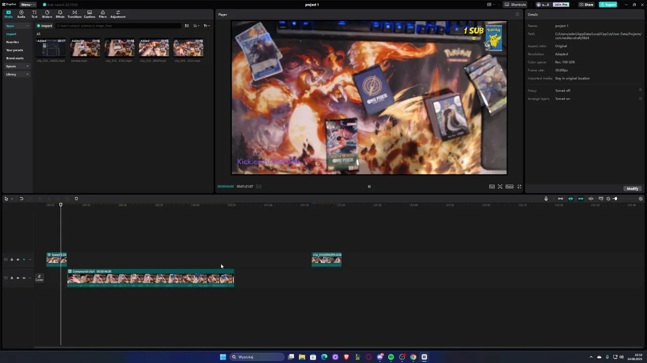Mute the main Compound clip track
Image resolution: width=647 pixels, height=363 pixels.
24,278
